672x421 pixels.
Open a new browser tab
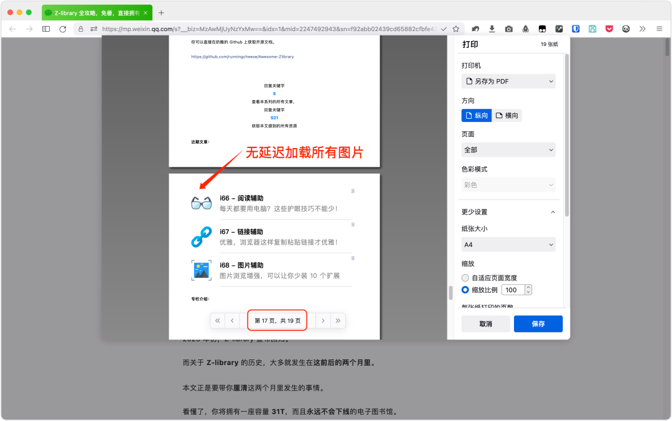(x=161, y=13)
